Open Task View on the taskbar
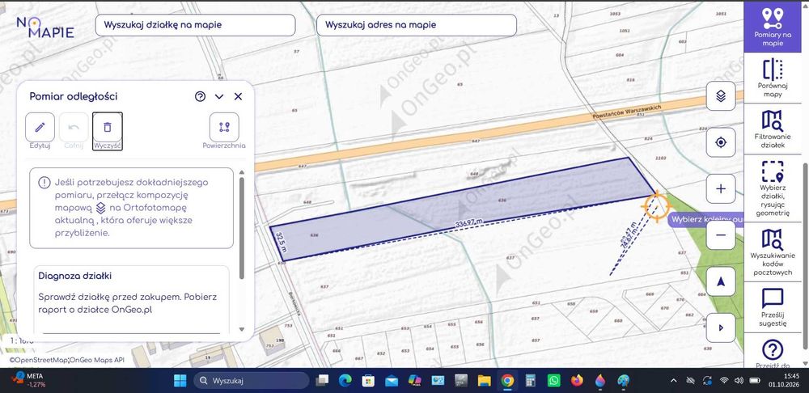809x393 pixels. point(323,381)
